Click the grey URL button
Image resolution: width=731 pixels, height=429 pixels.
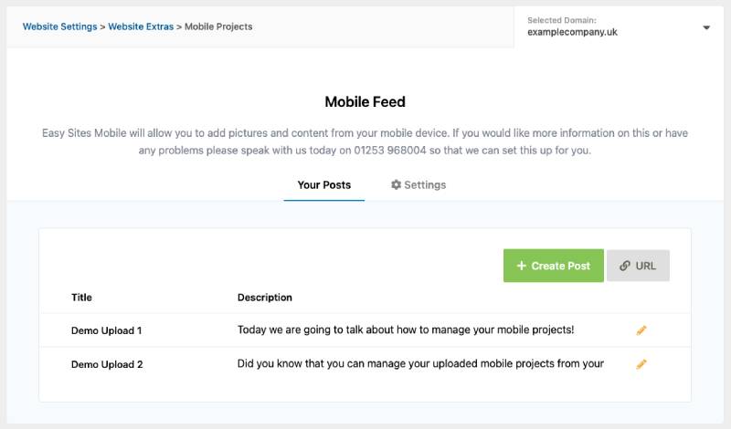[638, 266]
